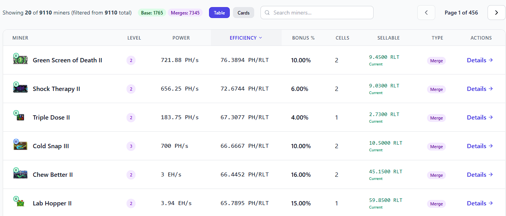Sort by the Type column header
Viewport: 506px width, 216px height.
[x=437, y=38]
